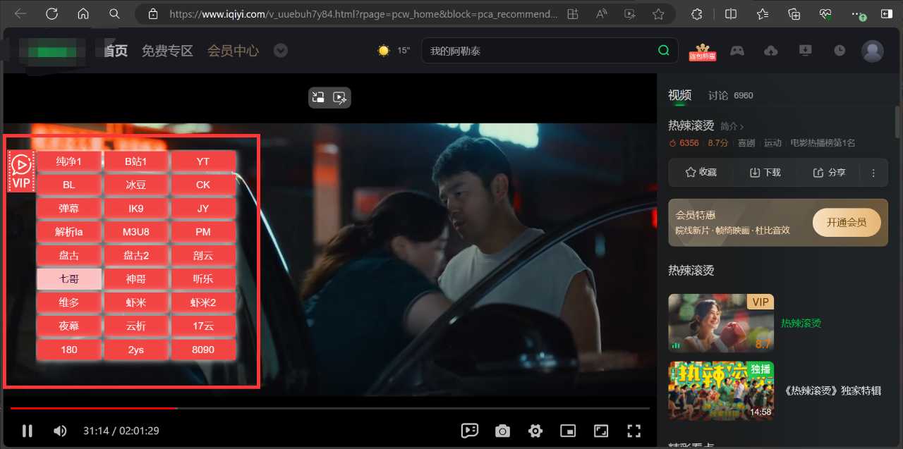Image resolution: width=903 pixels, height=449 pixels.
Task: Open player settings gear icon
Action: click(535, 431)
